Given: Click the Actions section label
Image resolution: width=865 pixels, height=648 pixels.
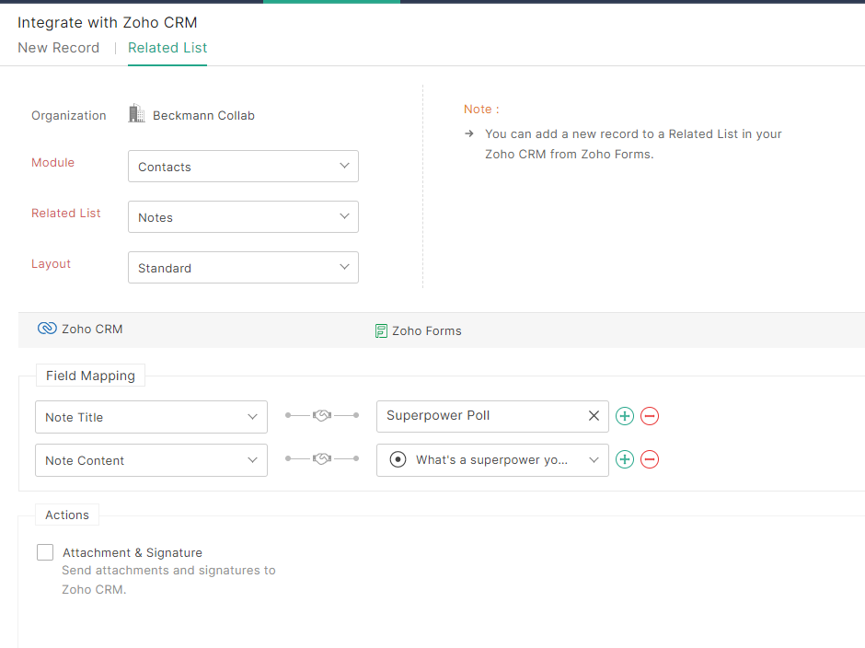Looking at the screenshot, I should pos(67,515).
